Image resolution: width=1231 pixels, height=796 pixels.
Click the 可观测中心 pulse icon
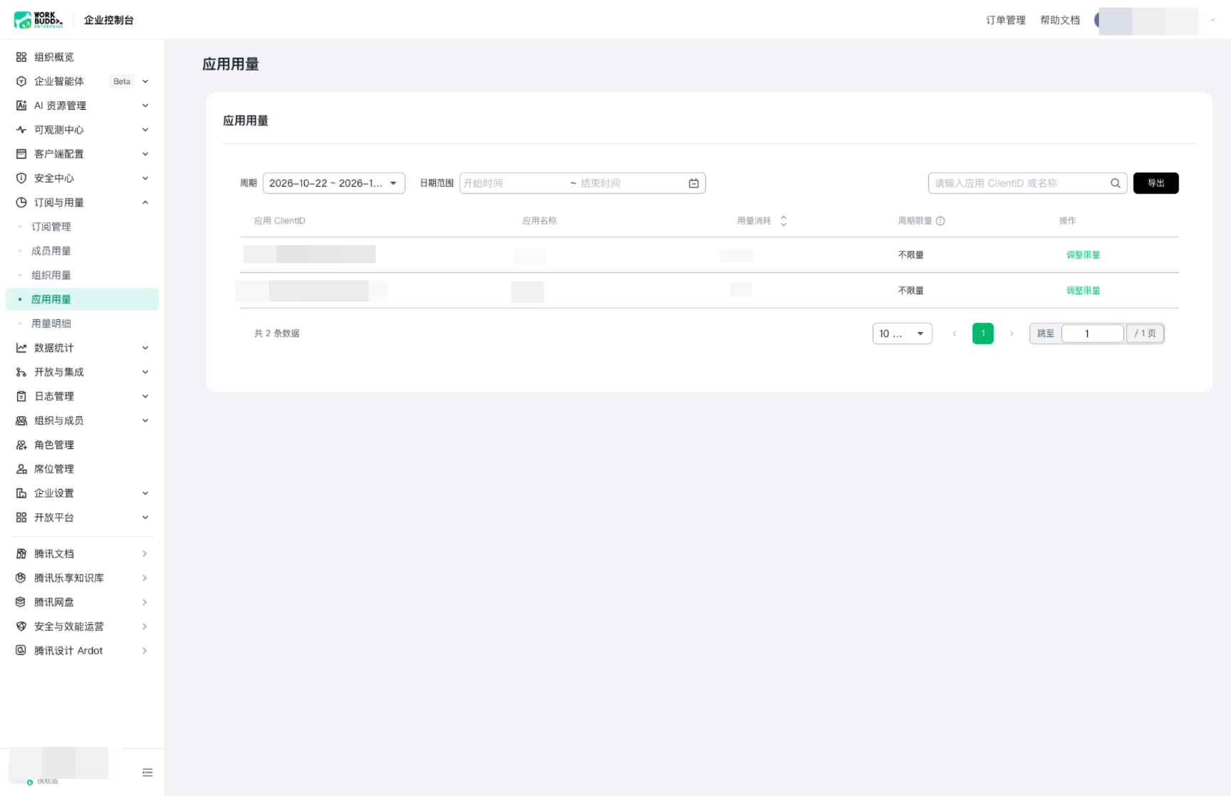[21, 130]
